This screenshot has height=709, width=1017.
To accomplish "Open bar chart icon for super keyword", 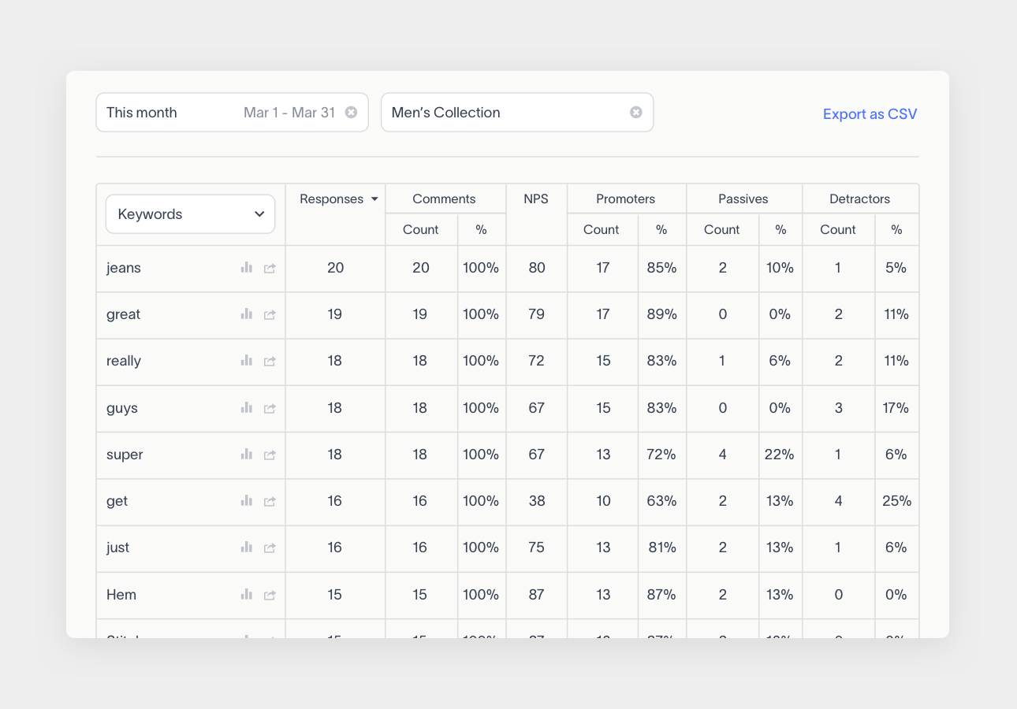I will click(247, 455).
